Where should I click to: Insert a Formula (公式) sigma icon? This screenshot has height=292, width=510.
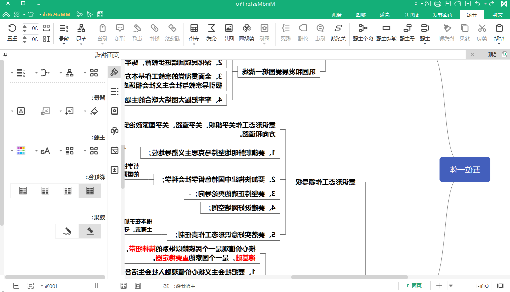212,28
